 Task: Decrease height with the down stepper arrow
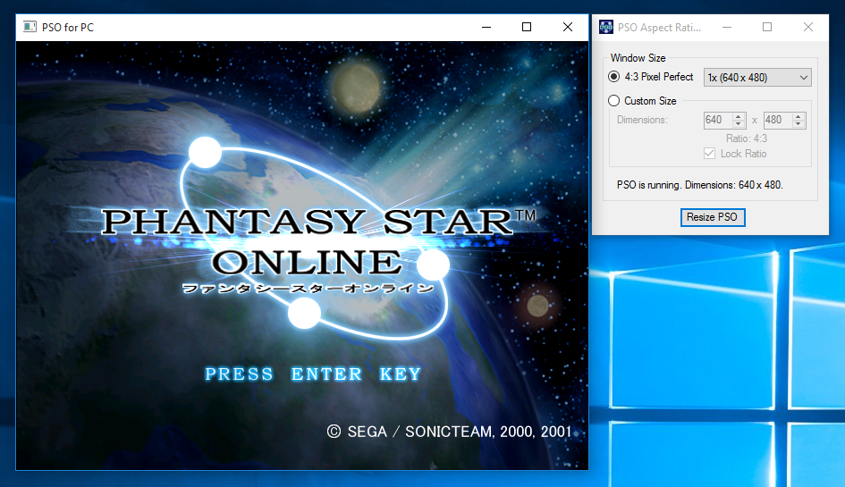click(x=799, y=124)
